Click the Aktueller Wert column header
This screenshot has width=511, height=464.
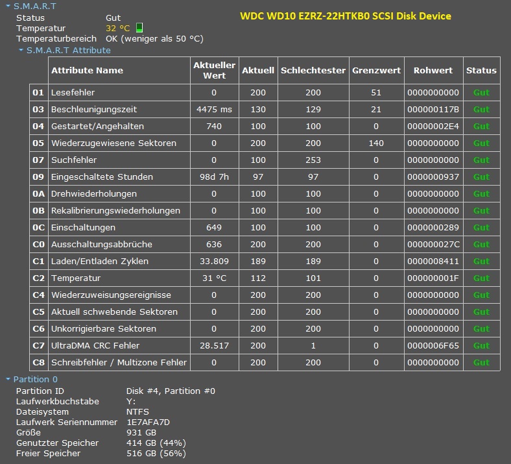tap(215, 71)
